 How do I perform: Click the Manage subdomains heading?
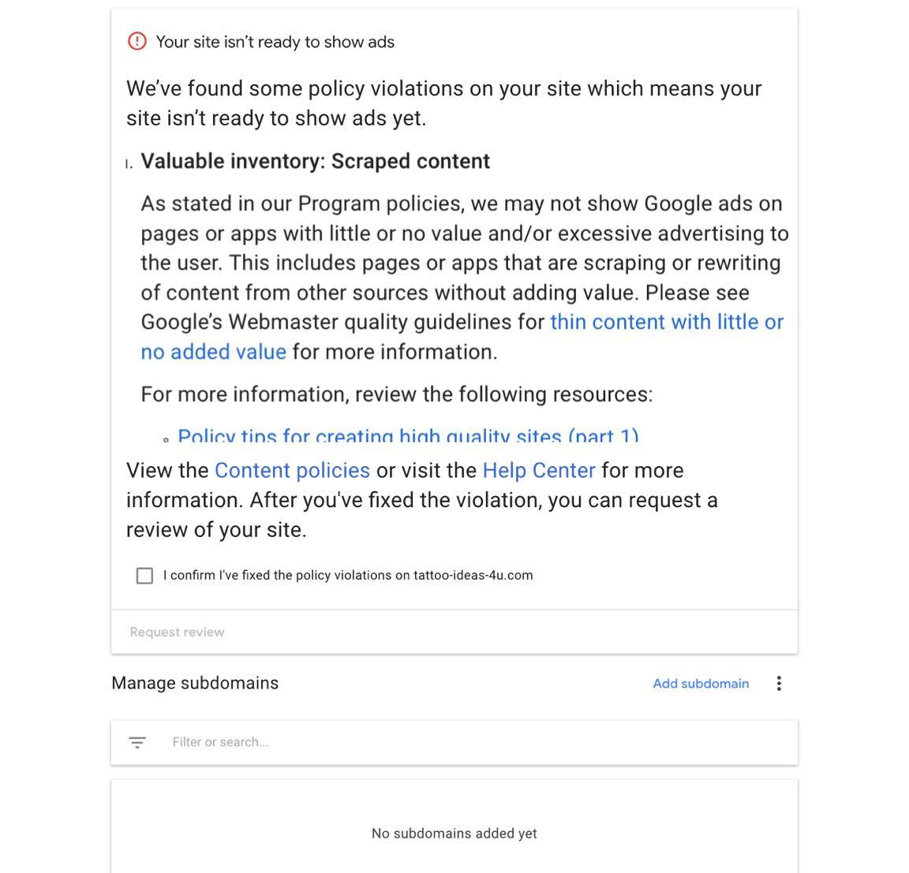tap(195, 683)
